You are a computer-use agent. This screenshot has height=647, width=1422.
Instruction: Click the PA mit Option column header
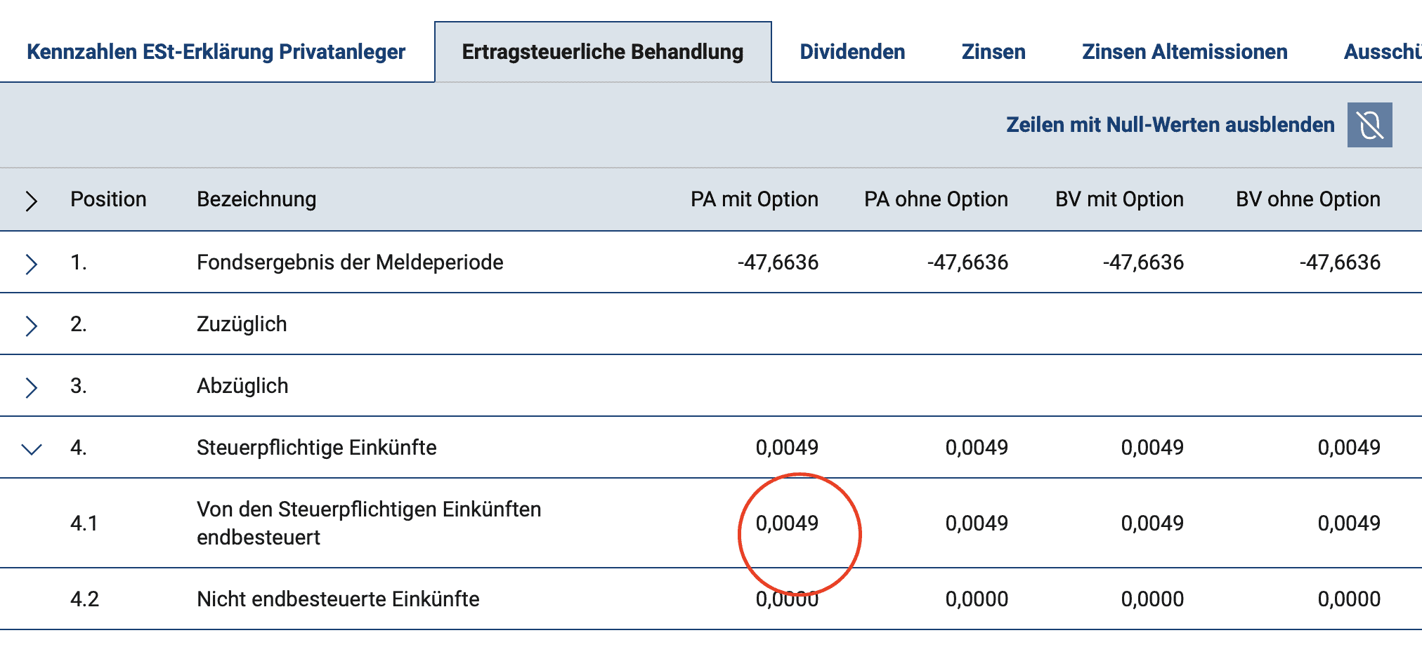click(754, 199)
